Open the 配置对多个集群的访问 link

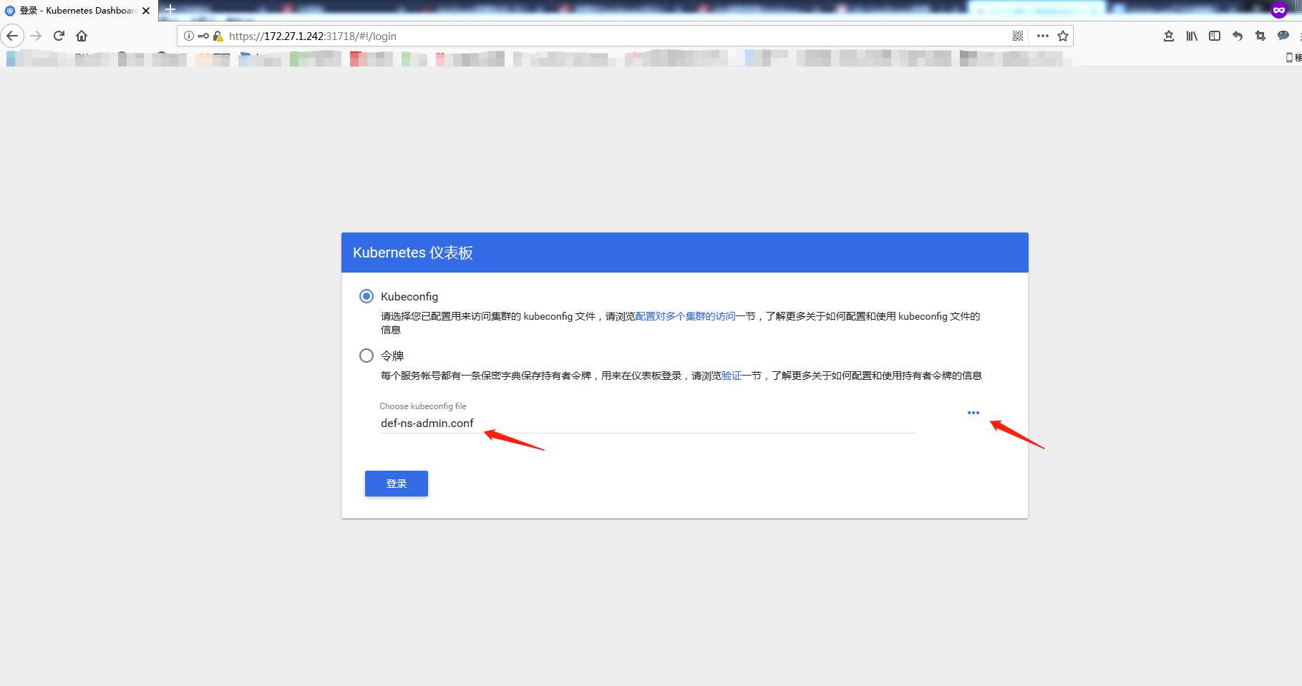click(685, 316)
